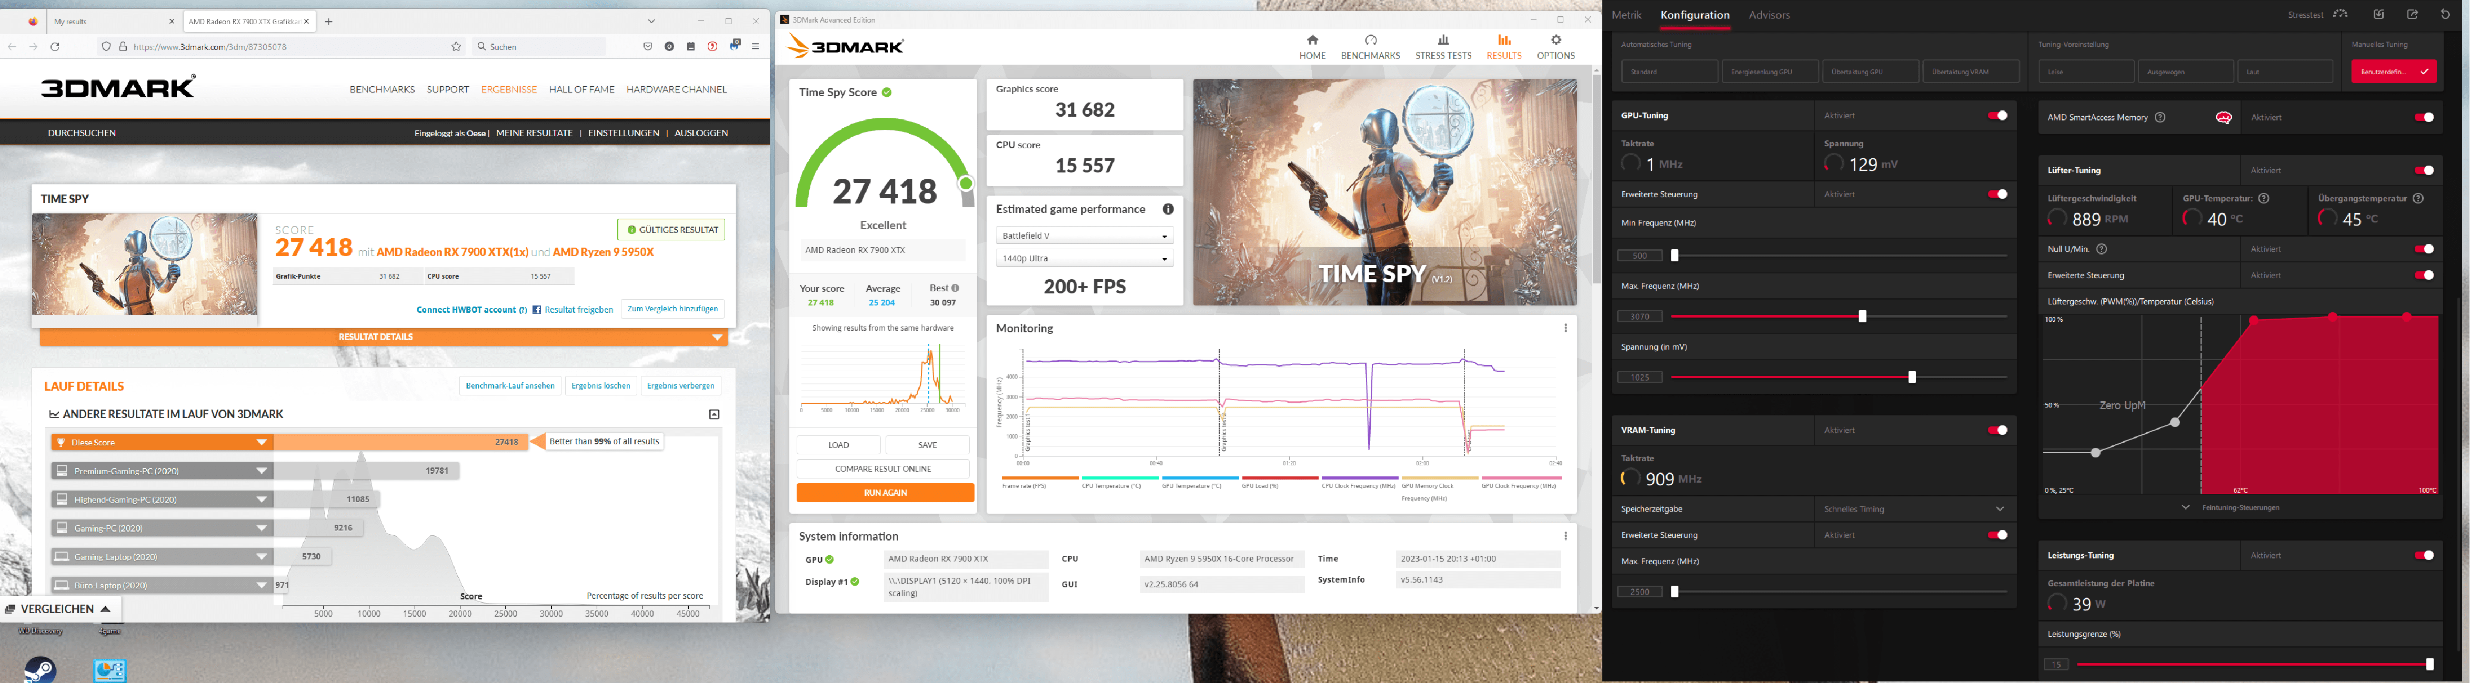Toggle Null U/Min. switch
This screenshot has height=683, width=2470.
pyautogui.click(x=2424, y=249)
